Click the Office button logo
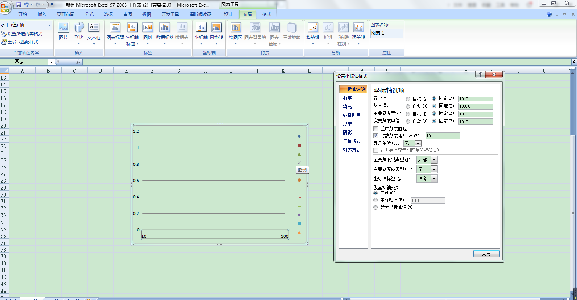Viewport: 577px width, 300px height. pyautogui.click(x=5, y=7)
